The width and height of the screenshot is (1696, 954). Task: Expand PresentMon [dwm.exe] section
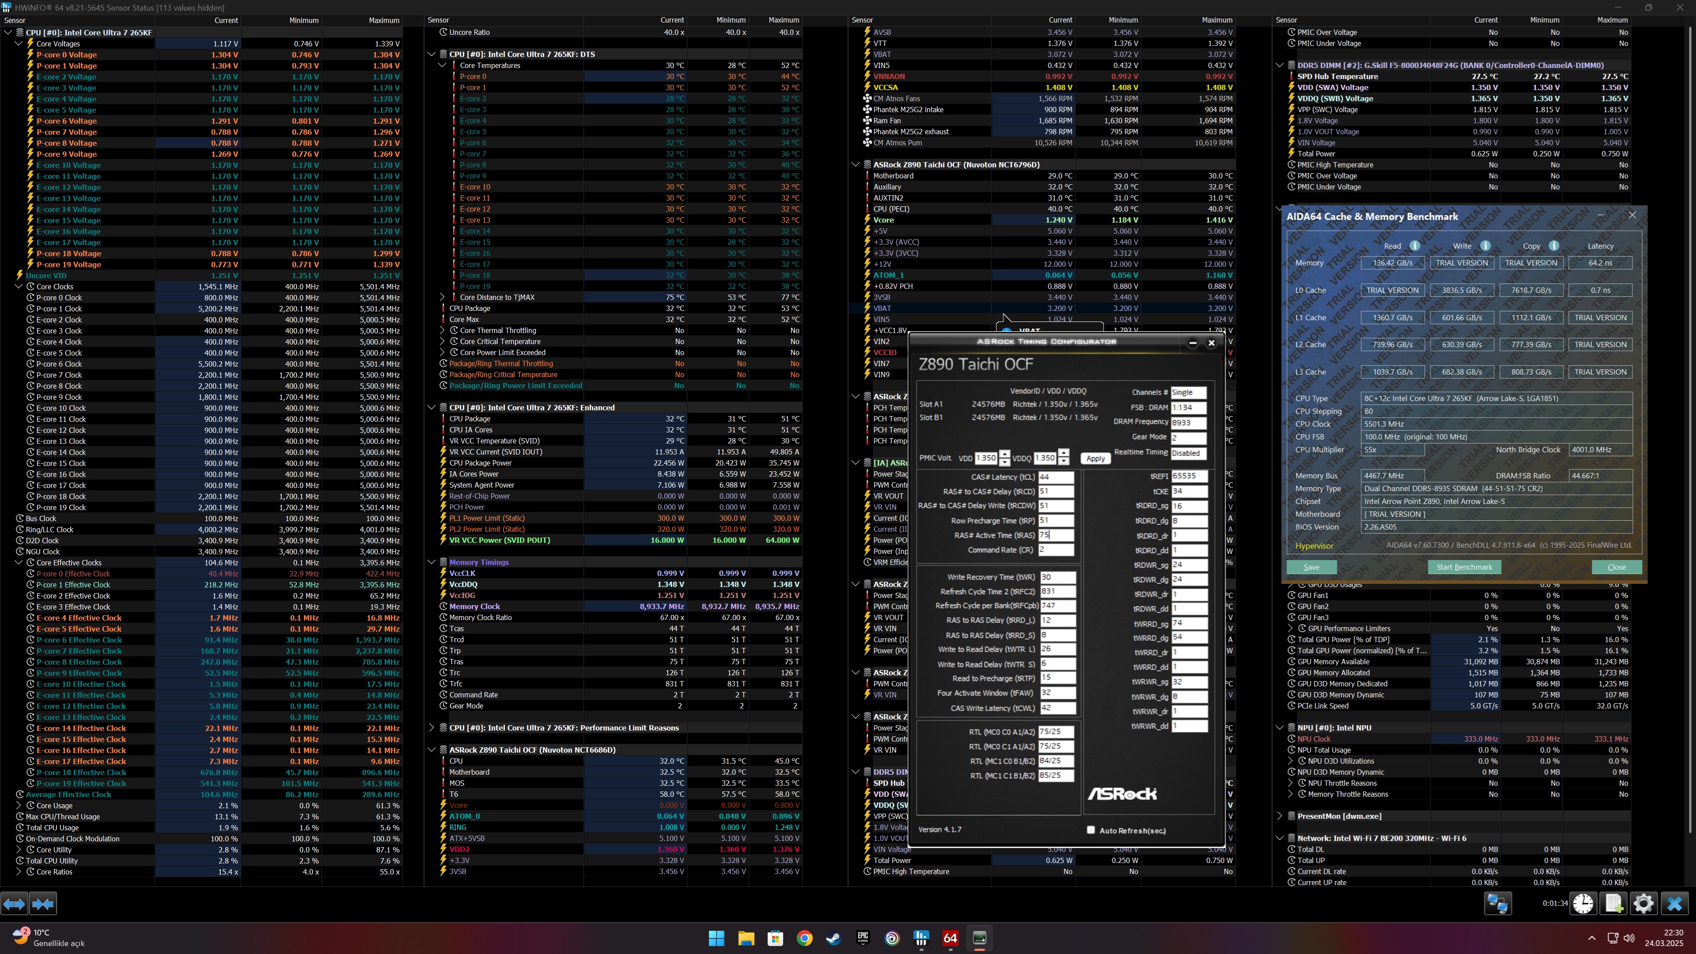[1280, 816]
